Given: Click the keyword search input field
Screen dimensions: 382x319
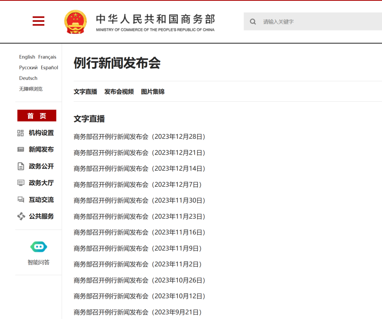Looking at the screenshot, I should tap(306, 21).
